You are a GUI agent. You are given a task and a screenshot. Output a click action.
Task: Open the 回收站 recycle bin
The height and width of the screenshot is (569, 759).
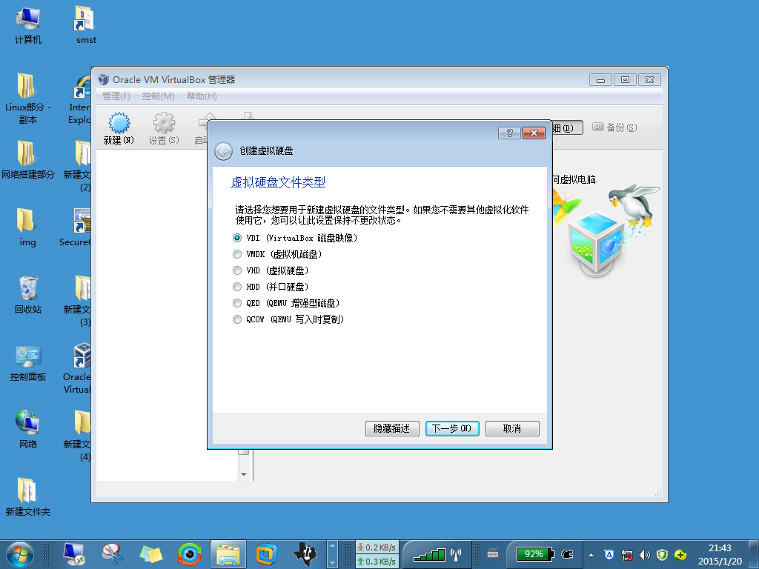tap(27, 295)
